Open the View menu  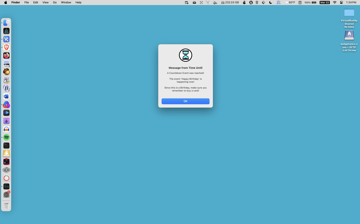(45, 2)
